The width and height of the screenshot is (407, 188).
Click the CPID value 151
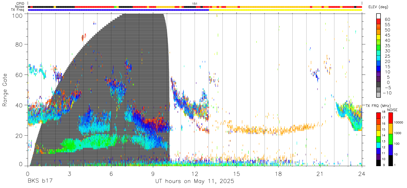click(x=195, y=4)
